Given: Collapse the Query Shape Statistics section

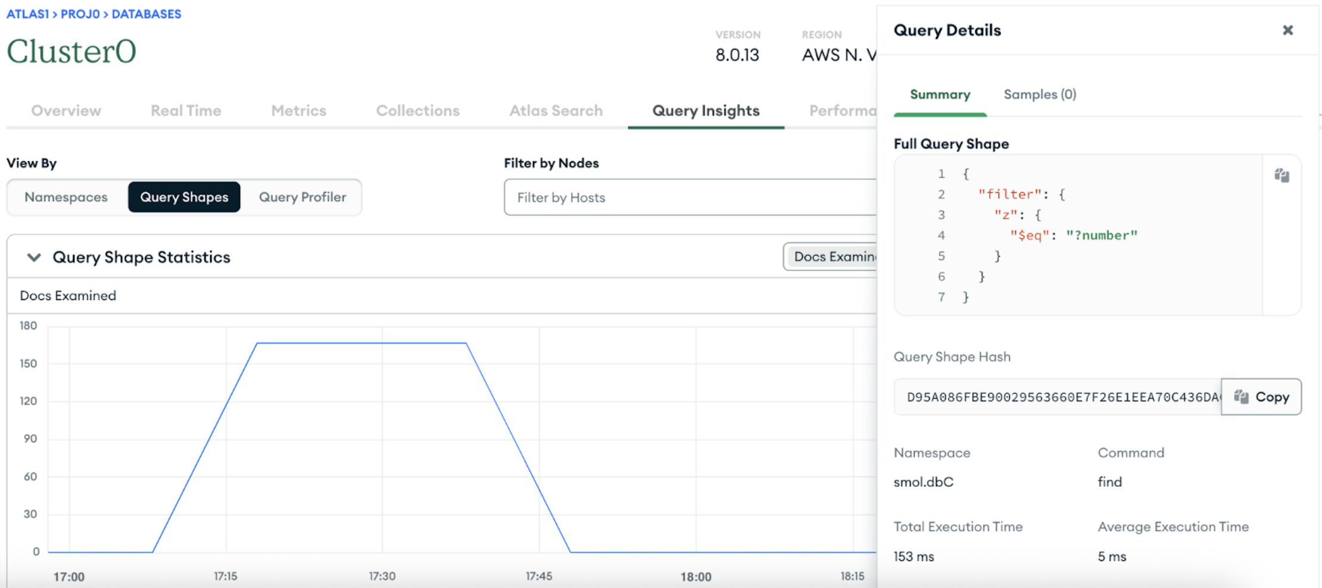Looking at the screenshot, I should pyautogui.click(x=34, y=257).
